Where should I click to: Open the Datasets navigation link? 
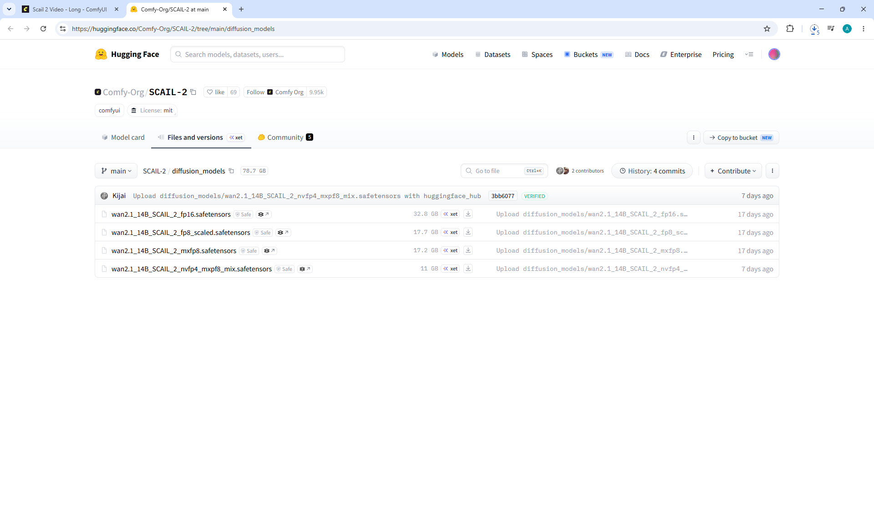coord(493,55)
